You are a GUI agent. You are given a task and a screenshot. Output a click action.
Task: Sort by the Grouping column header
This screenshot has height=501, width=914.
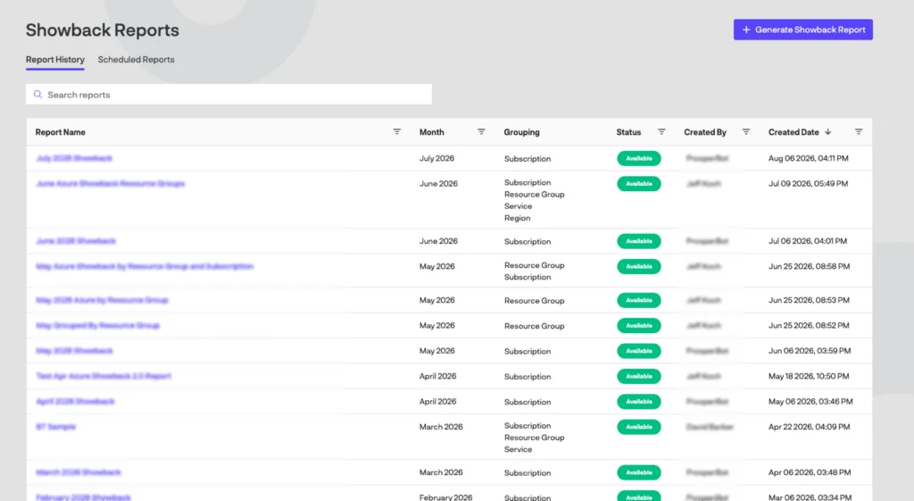[x=521, y=132]
